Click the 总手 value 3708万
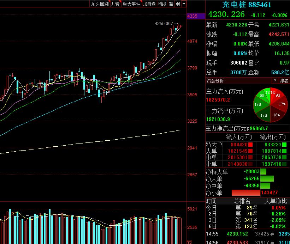Viewport: 290px width, 244px height. point(239,72)
